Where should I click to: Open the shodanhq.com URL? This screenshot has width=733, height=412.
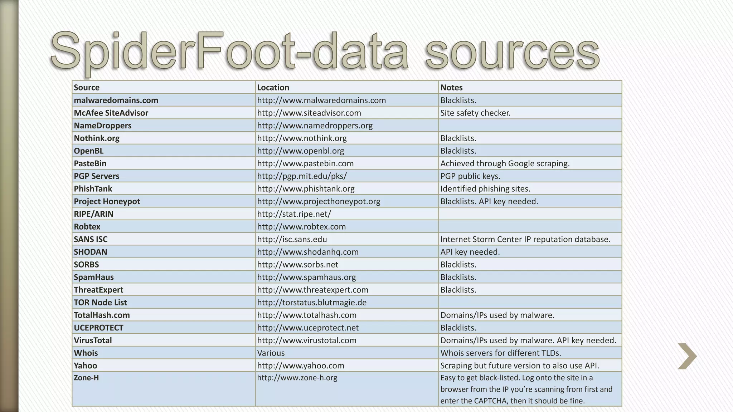(308, 252)
